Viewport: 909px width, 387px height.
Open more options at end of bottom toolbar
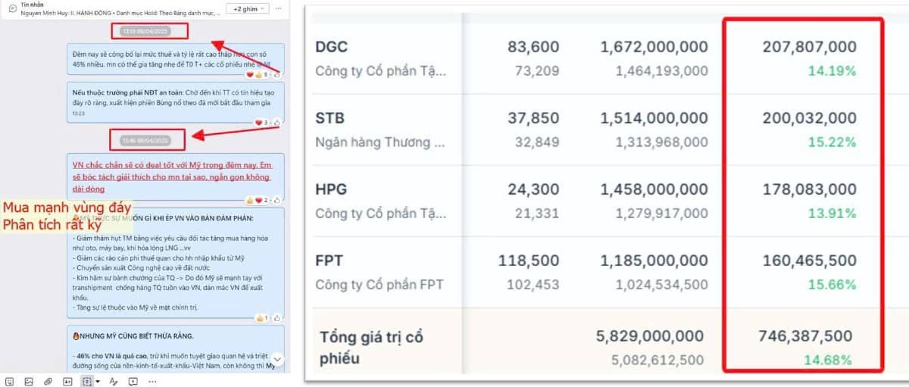click(151, 381)
